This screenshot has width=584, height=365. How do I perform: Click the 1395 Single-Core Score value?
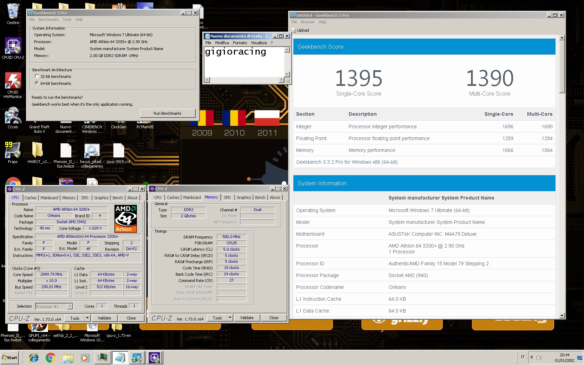pos(358,78)
